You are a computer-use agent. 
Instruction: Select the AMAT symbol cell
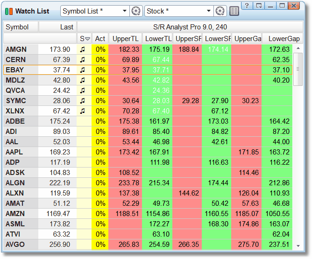[x=21, y=203]
